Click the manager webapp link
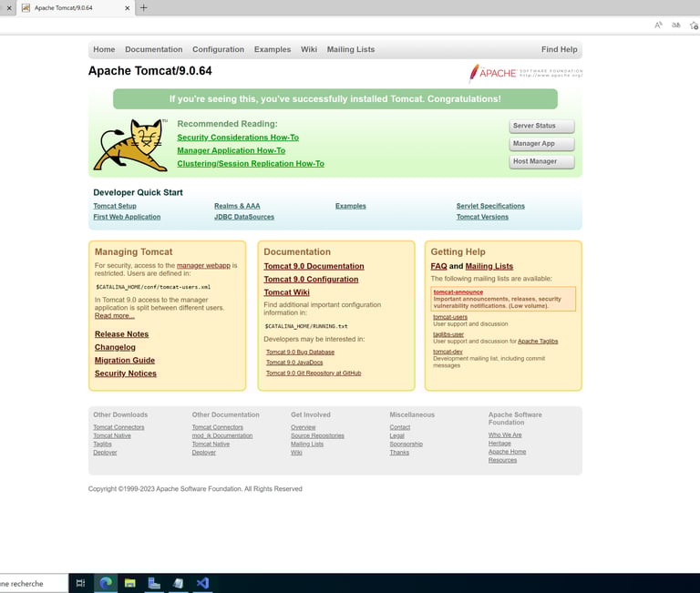The height and width of the screenshot is (593, 700). (x=203, y=265)
